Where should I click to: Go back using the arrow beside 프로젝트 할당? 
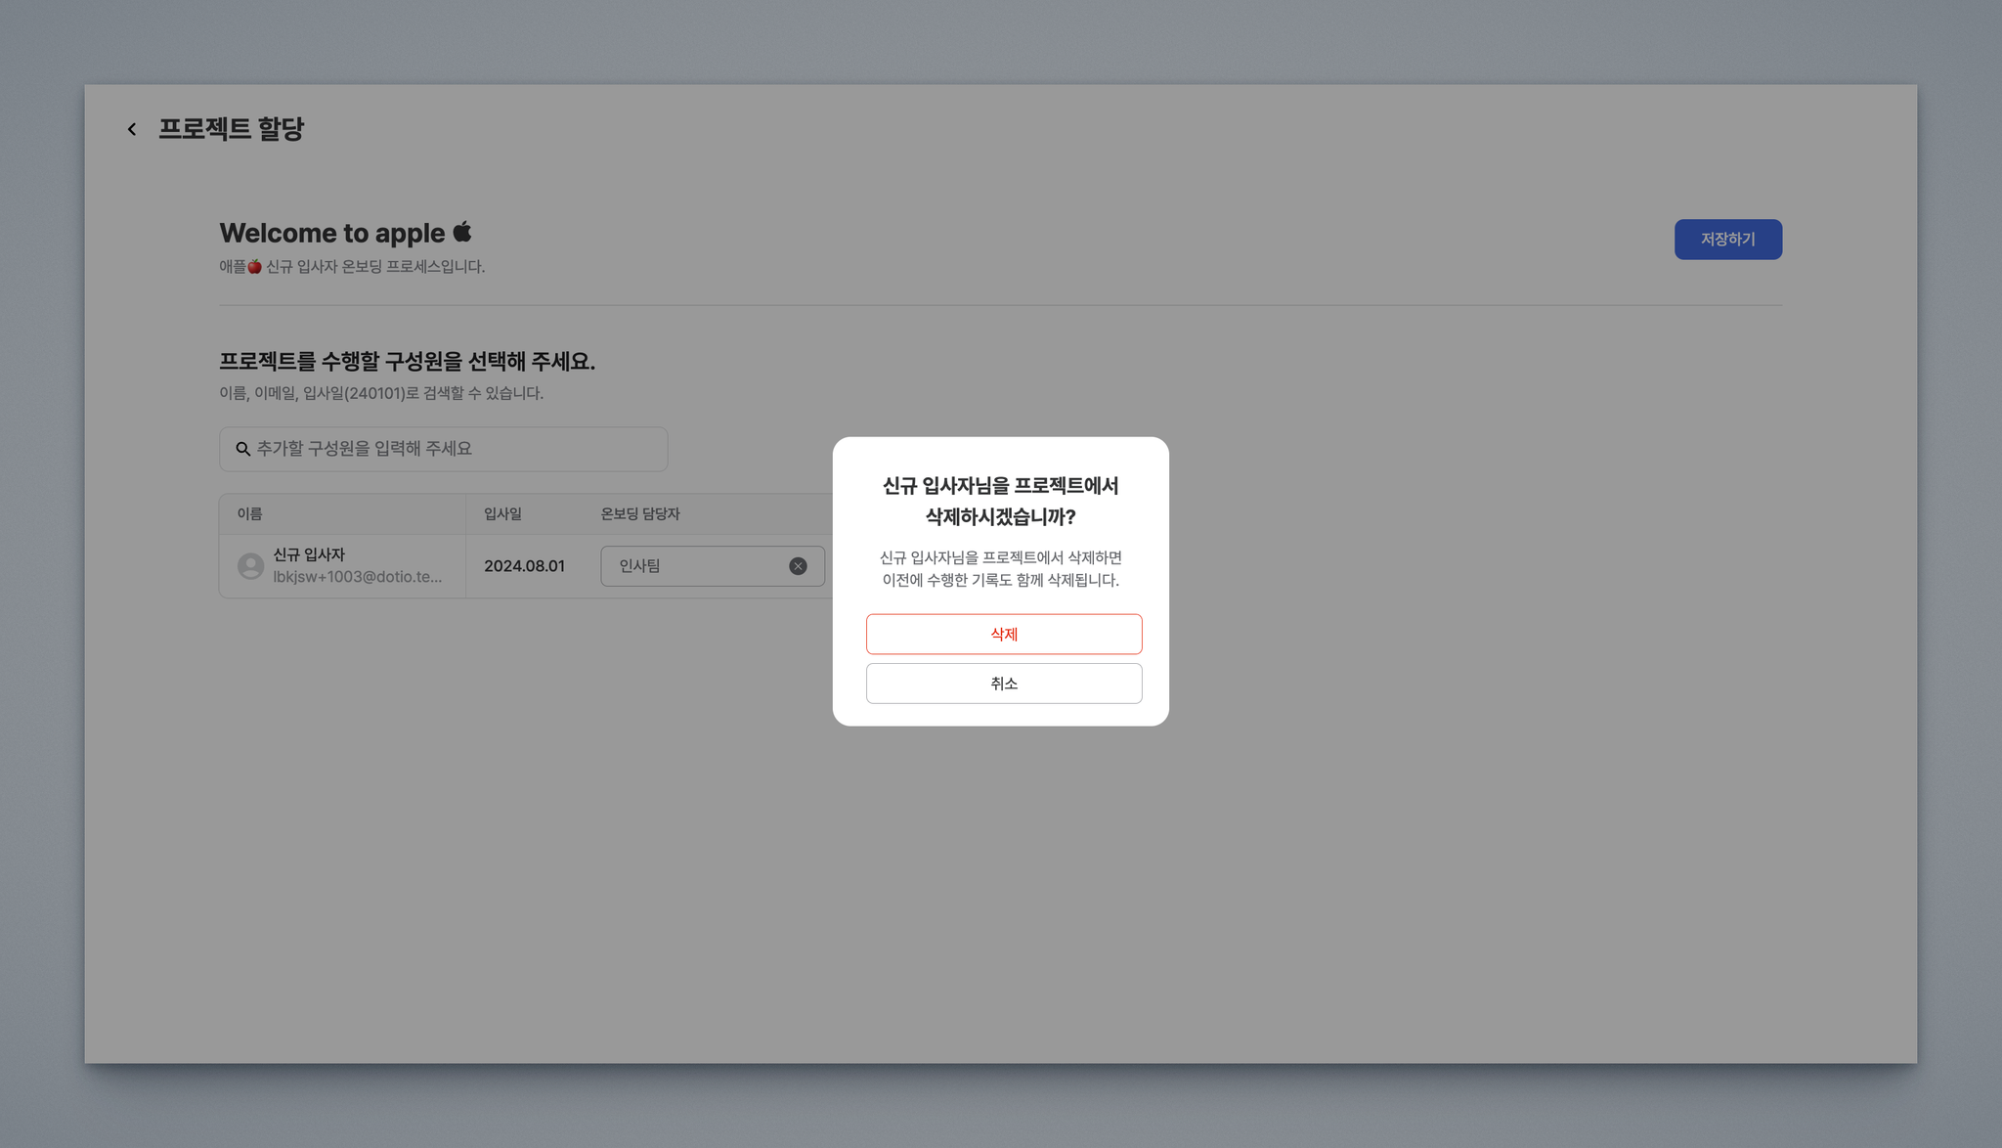(132, 129)
